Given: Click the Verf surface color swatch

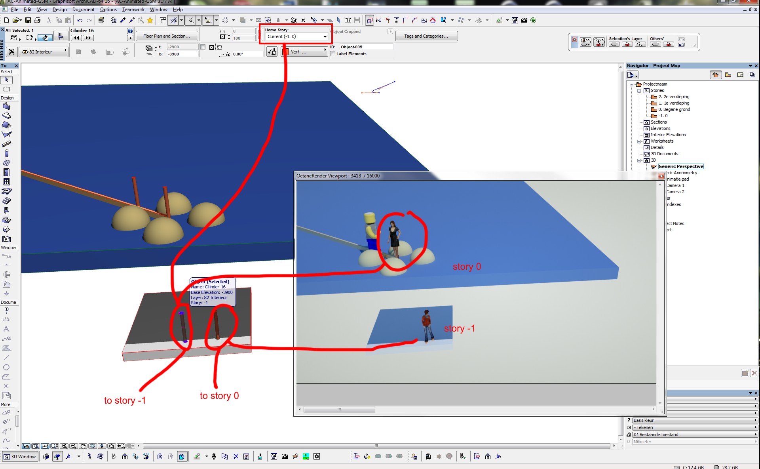Looking at the screenshot, I should [286, 52].
